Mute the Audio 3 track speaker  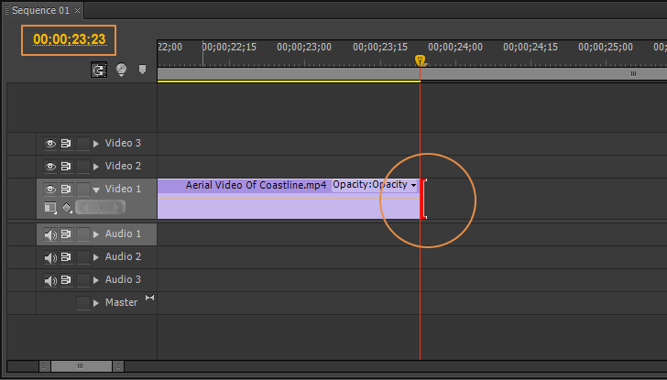50,280
